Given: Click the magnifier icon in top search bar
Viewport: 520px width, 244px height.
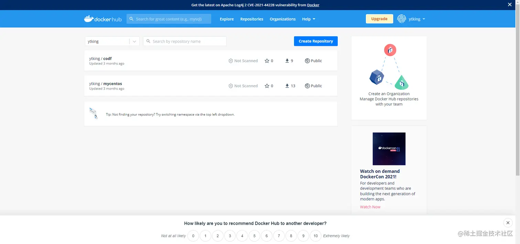Looking at the screenshot, I should click(x=131, y=19).
